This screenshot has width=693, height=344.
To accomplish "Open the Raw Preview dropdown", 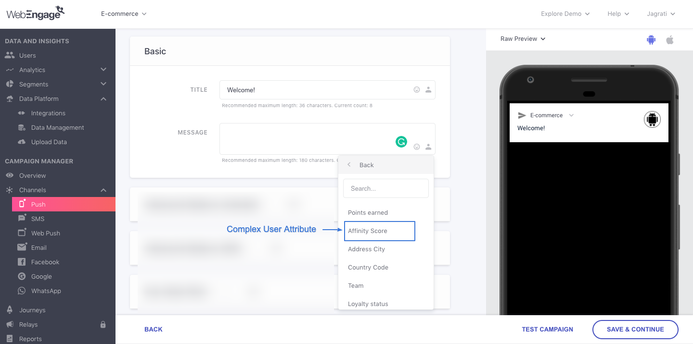I will coord(523,39).
